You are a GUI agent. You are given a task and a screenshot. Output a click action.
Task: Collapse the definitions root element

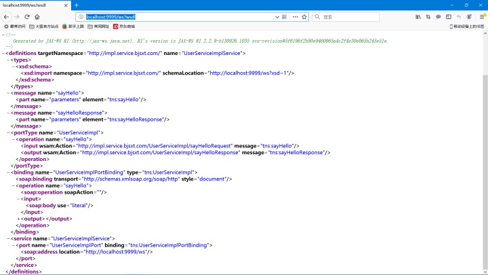3,54
